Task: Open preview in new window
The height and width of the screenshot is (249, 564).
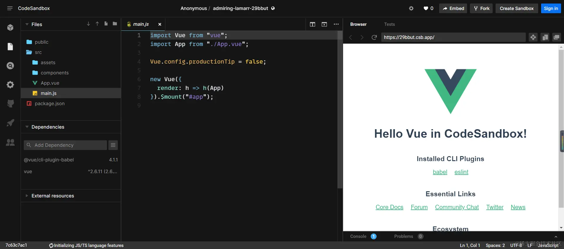Action: pos(557,37)
